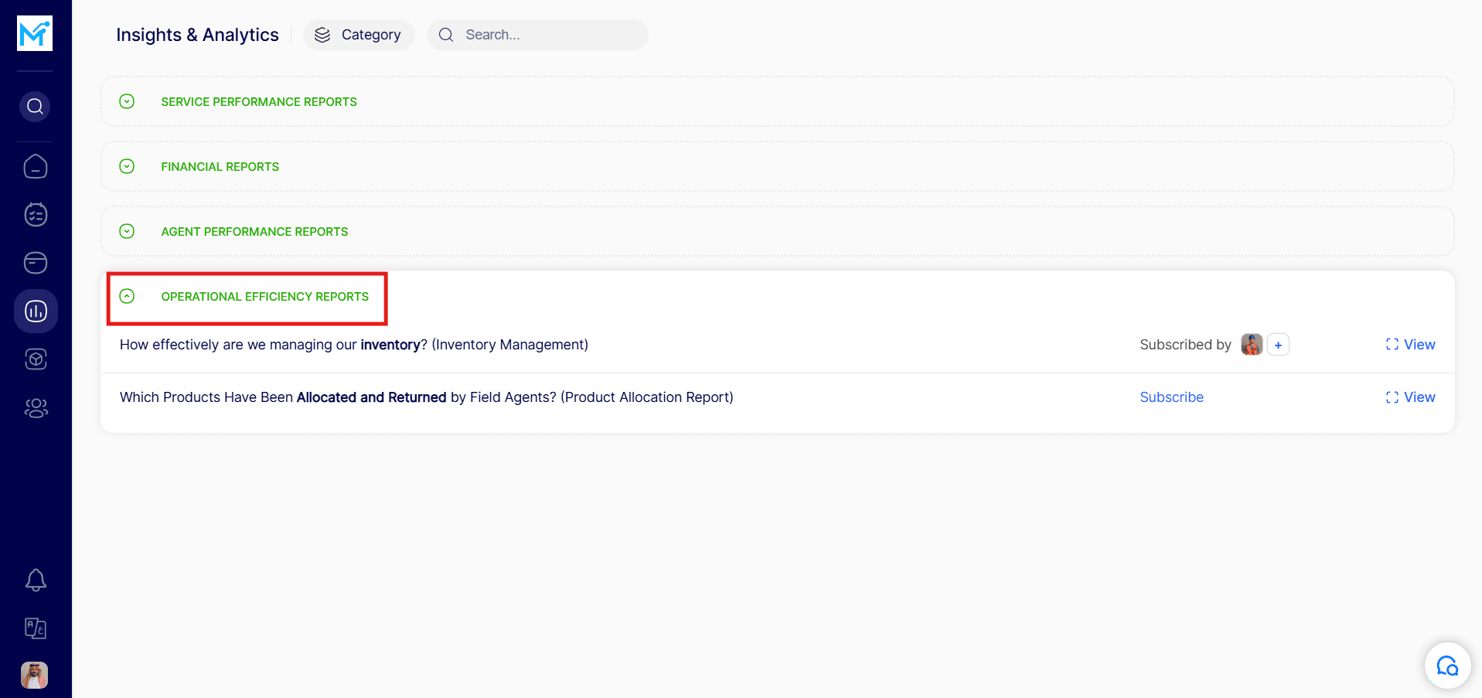Open the inventory box sidebar icon
1482x698 pixels.
tap(36, 359)
